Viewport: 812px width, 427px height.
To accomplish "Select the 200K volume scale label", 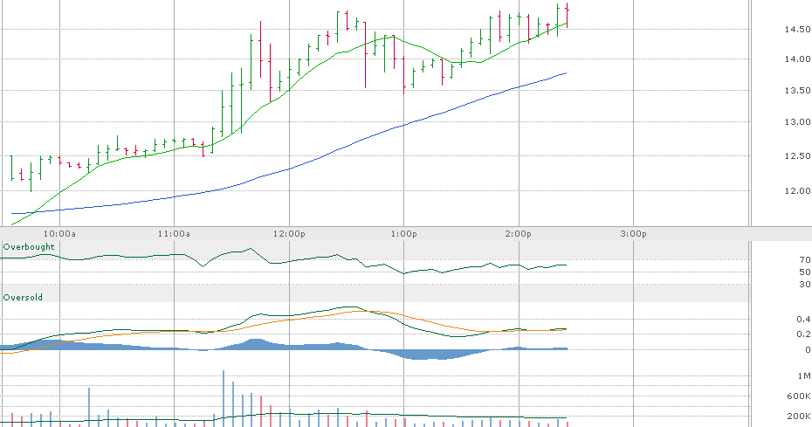I will tap(799, 417).
